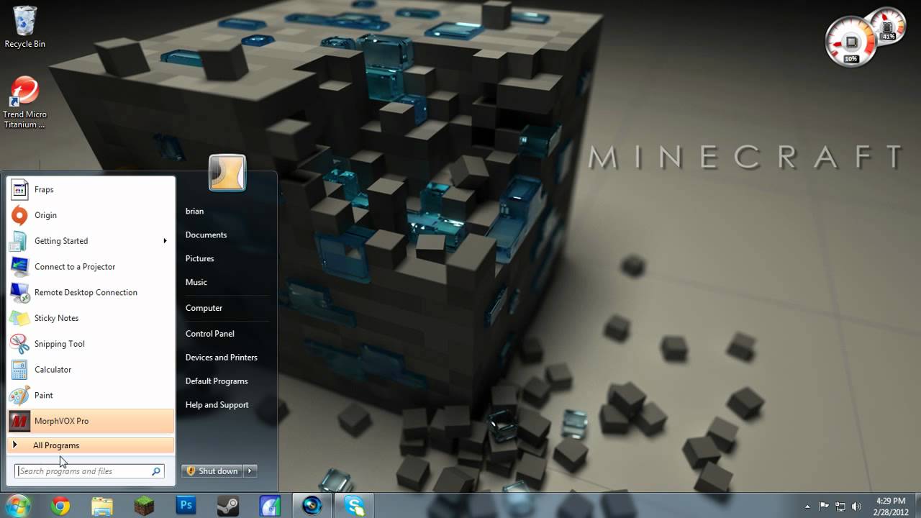Image resolution: width=921 pixels, height=518 pixels.
Task: Click the network tray icon
Action: tap(840, 506)
